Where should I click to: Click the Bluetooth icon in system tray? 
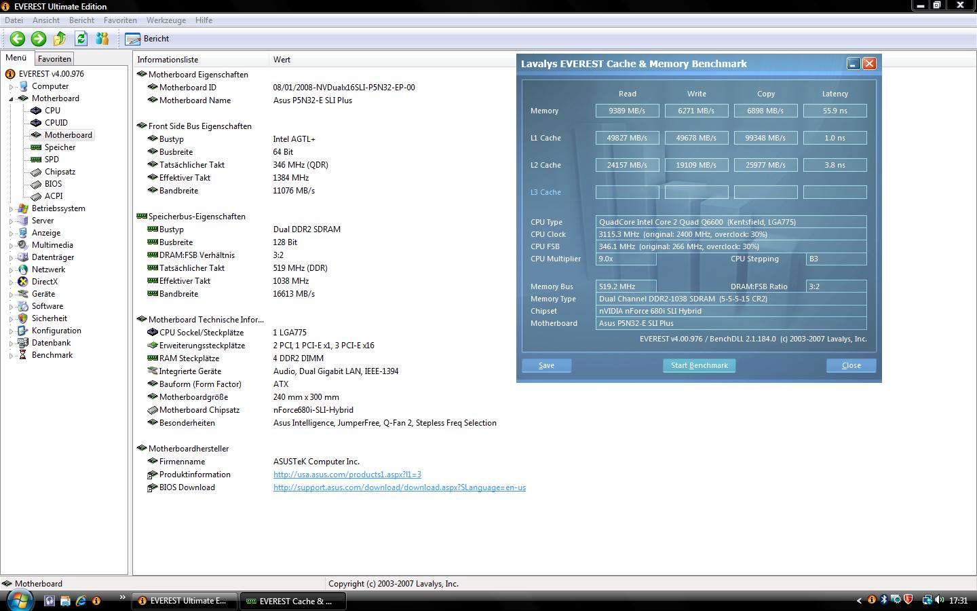pos(883,600)
